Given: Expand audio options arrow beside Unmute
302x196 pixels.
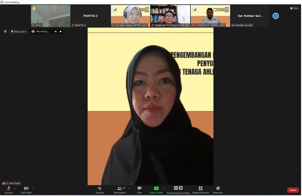Looking at the screenshot, I should point(15,188).
